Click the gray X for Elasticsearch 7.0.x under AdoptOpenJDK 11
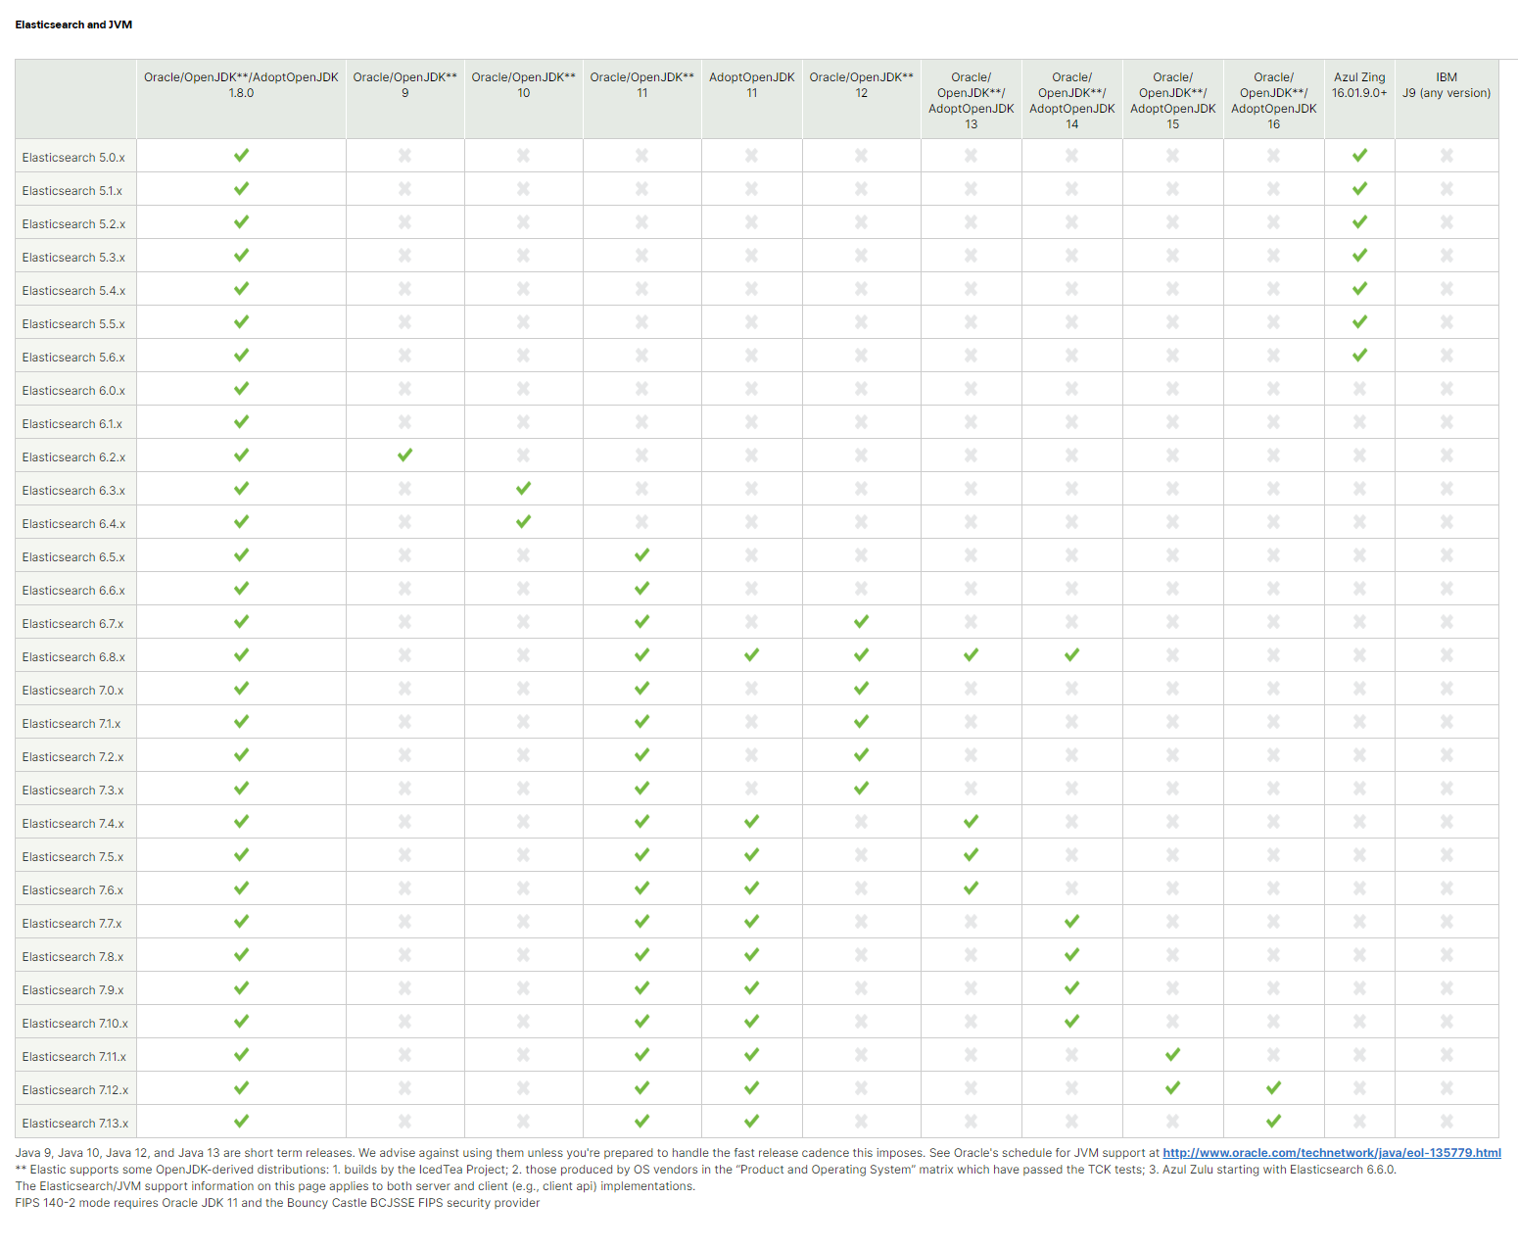The height and width of the screenshot is (1247, 1518). [751, 688]
